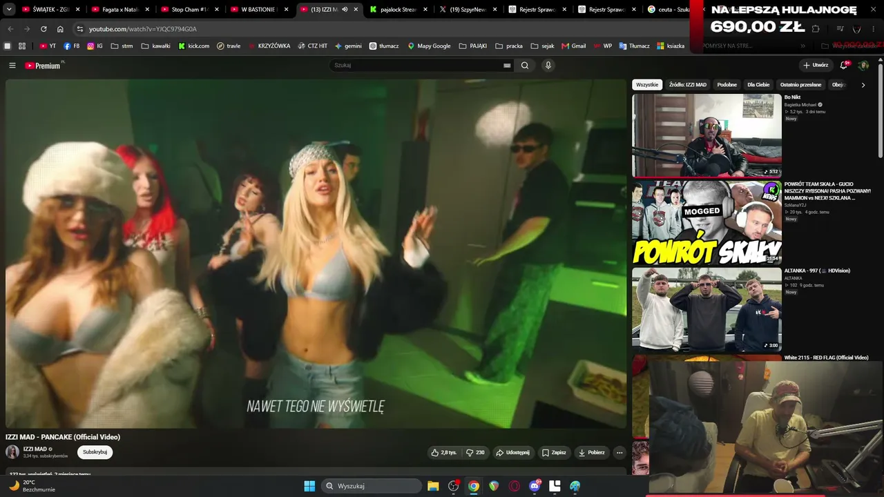Screen dimensions: 884x497
Task: Open the sejak bookmarks folder
Action: coord(542,46)
